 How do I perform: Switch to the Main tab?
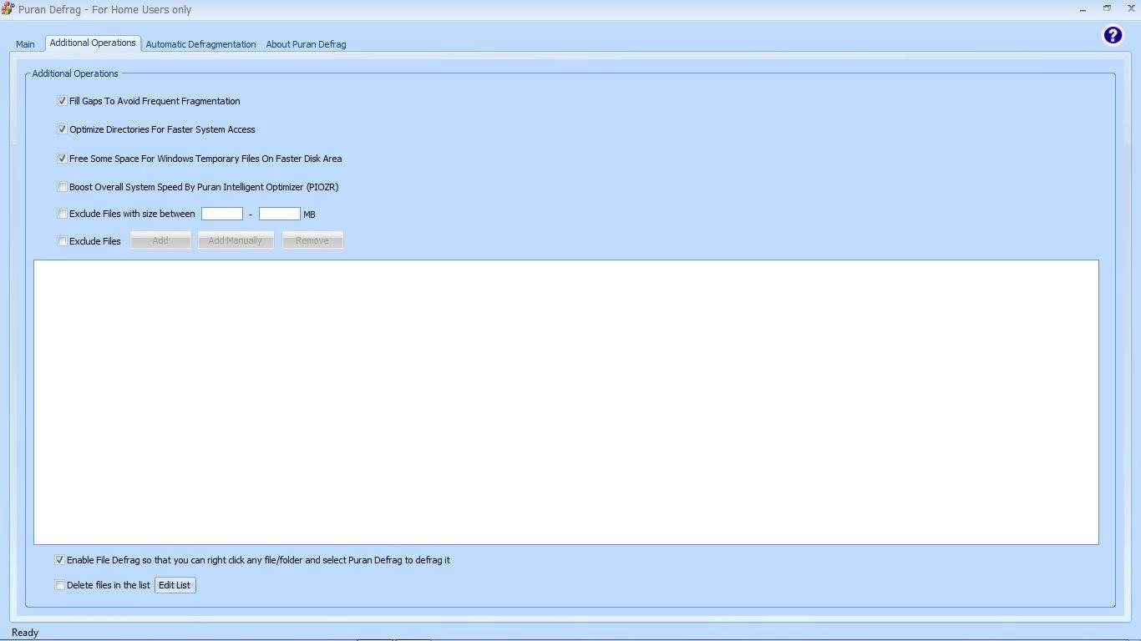[x=25, y=44]
